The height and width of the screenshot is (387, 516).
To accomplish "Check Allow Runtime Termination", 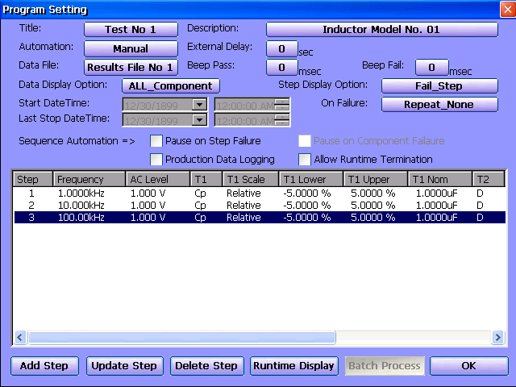I will pos(305,160).
